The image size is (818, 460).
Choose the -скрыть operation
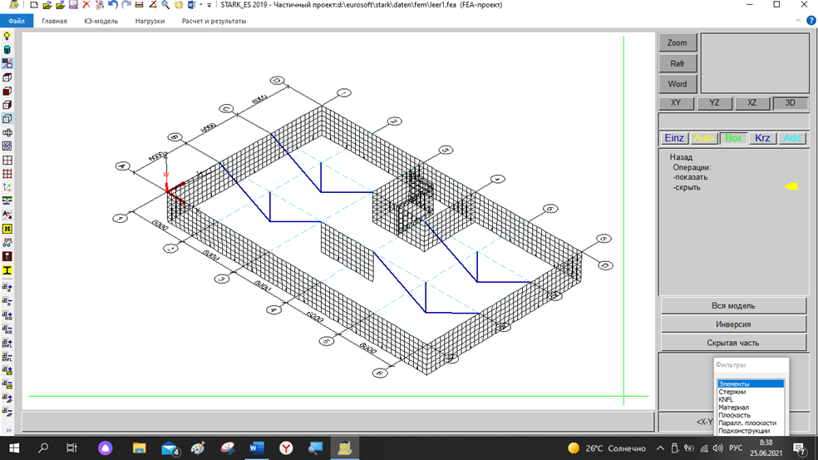coord(687,187)
